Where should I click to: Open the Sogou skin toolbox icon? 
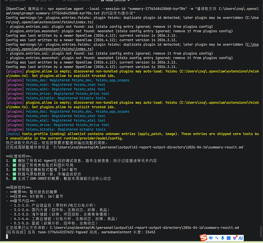235,238
